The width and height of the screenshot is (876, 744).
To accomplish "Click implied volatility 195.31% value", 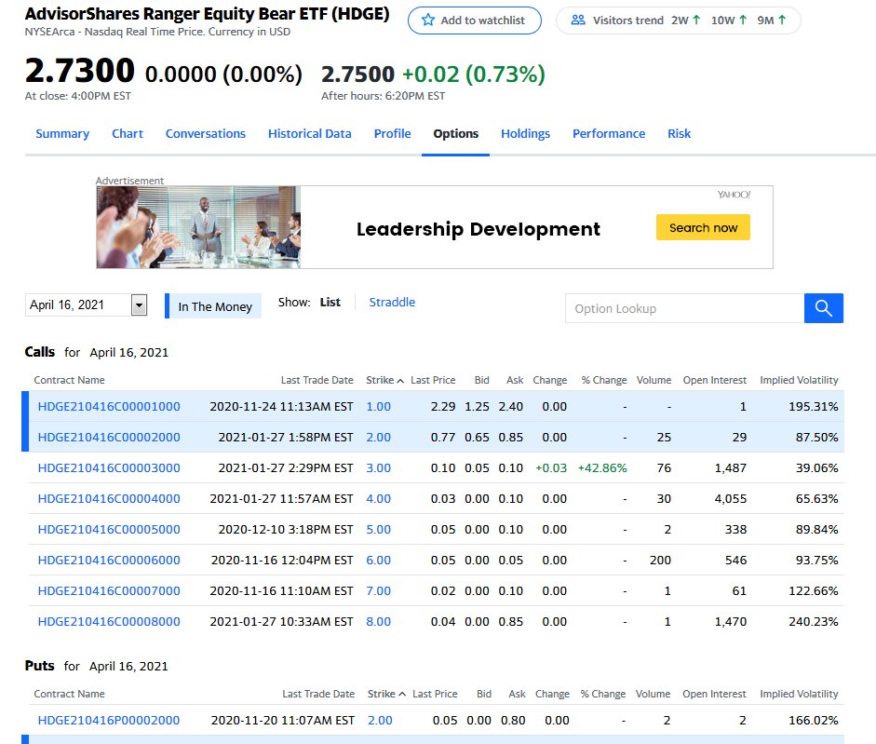I will tap(813, 406).
